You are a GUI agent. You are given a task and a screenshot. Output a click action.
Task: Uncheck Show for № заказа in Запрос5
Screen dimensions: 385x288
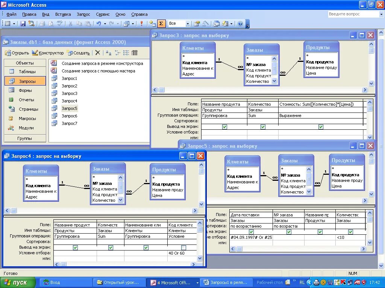(289, 232)
